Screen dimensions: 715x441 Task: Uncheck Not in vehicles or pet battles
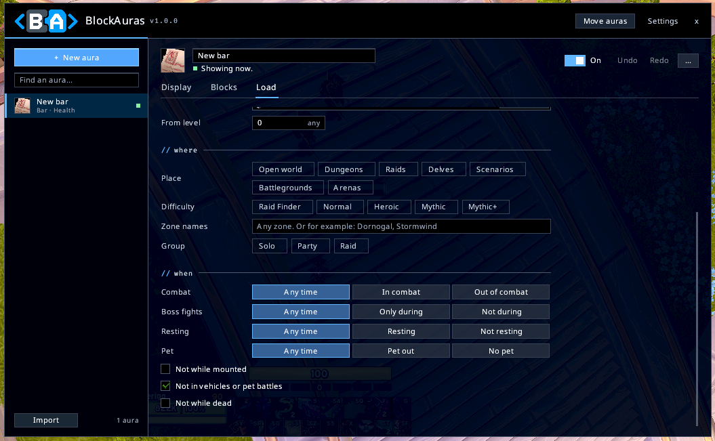(165, 386)
